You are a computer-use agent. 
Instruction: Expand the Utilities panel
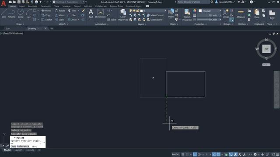tap(243, 24)
